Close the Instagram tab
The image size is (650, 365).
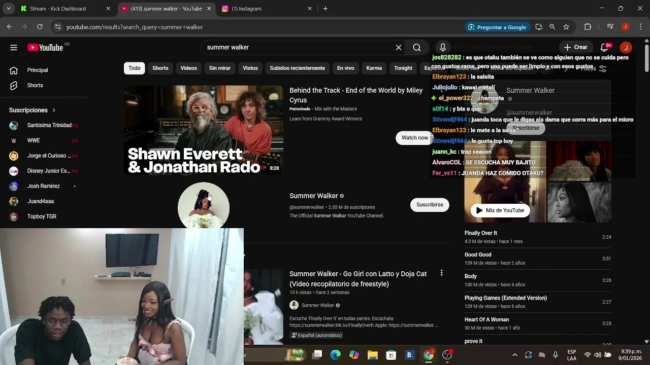click(310, 9)
